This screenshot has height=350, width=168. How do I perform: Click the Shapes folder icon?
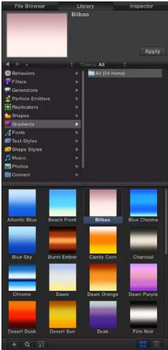click(8, 116)
